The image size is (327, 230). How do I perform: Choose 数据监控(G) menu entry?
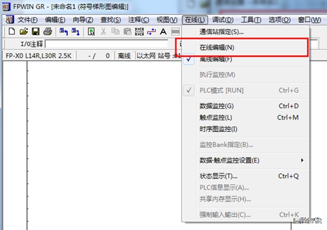click(x=216, y=106)
